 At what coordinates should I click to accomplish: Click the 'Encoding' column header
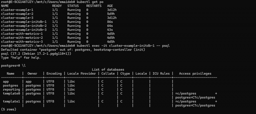point(54,73)
